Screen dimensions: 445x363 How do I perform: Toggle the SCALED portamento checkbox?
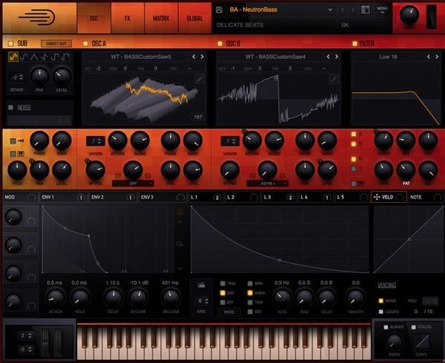coord(414,327)
